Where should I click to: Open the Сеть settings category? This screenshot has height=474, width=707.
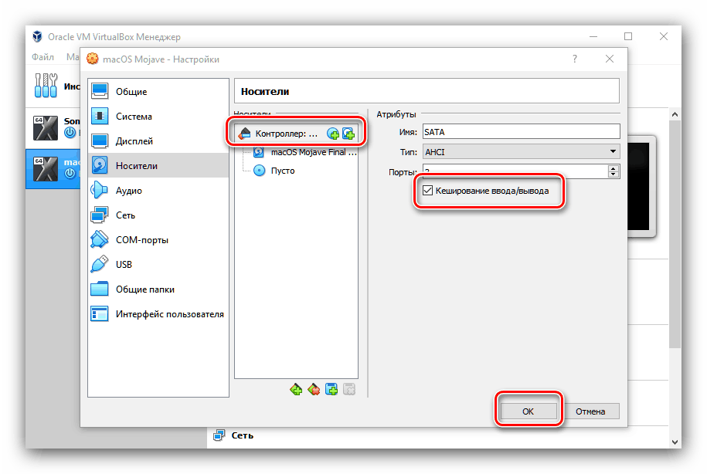[158, 215]
